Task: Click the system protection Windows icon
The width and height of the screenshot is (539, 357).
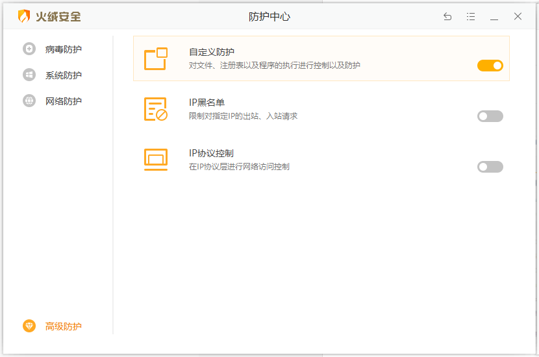Action: click(29, 75)
